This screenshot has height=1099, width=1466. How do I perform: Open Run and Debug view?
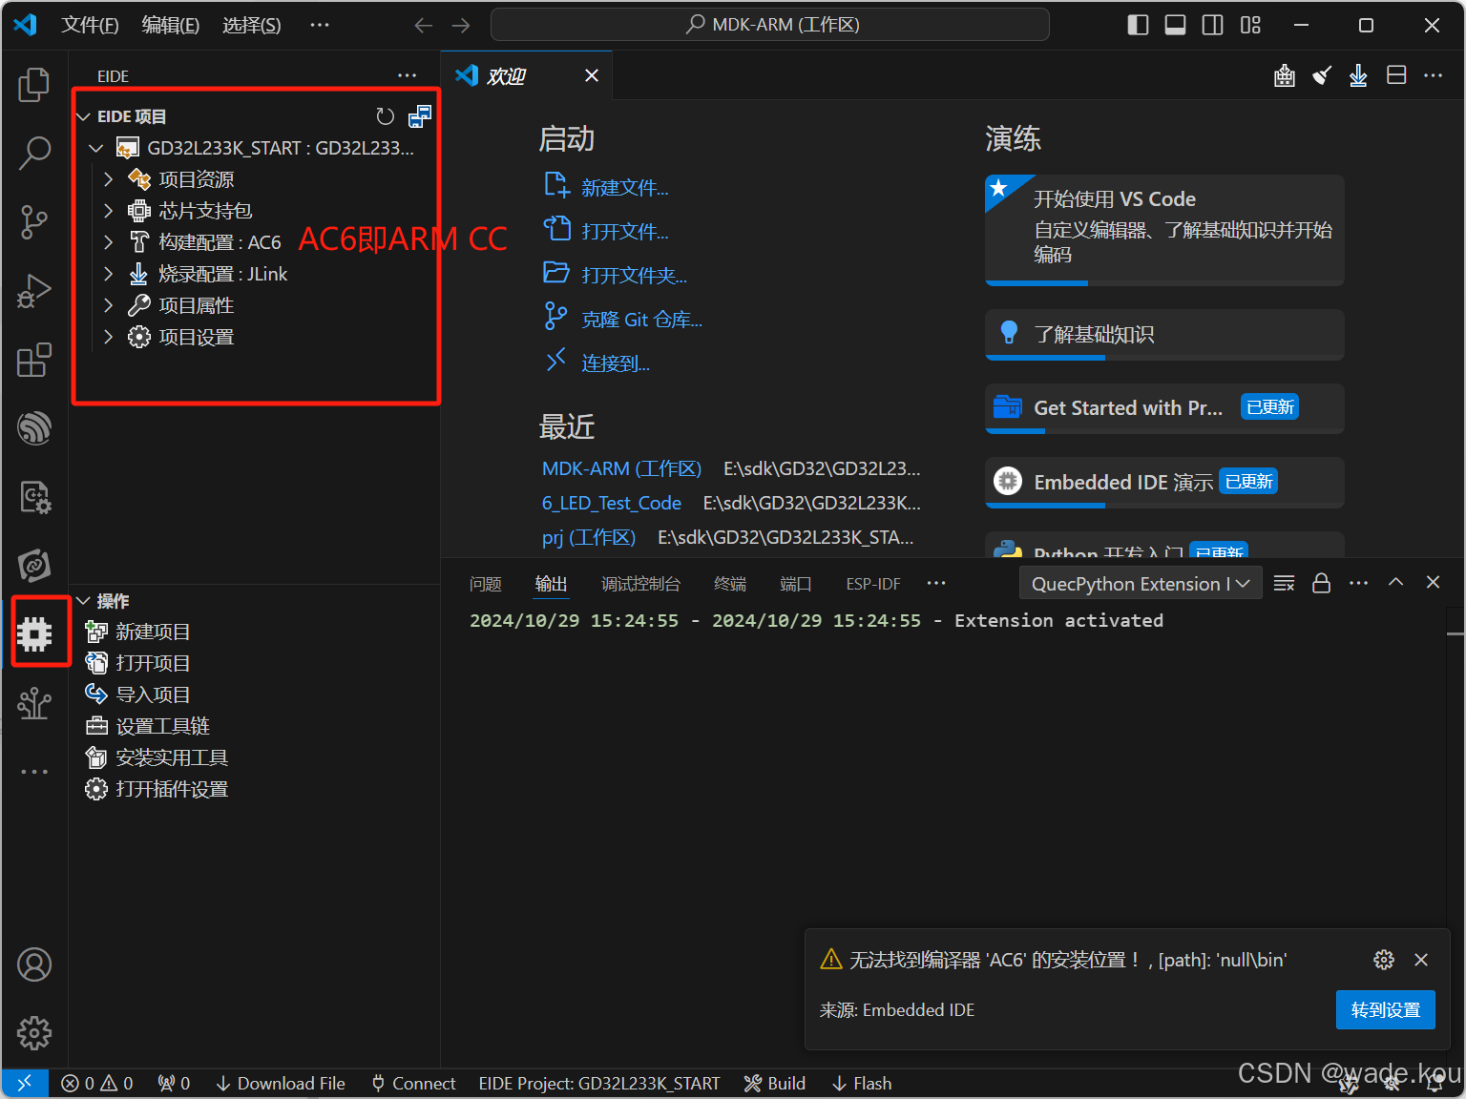(x=34, y=291)
